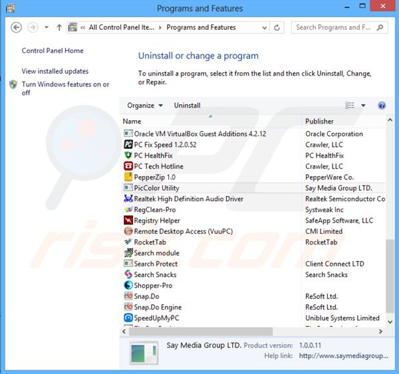The height and width of the screenshot is (374, 399).
Task: Click scroll right arrow of program list
Action: click(x=380, y=331)
